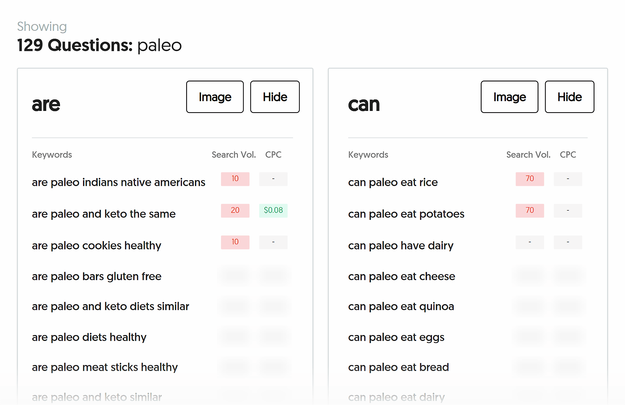
Task: Hide the 'are' question group
Action: click(x=275, y=97)
